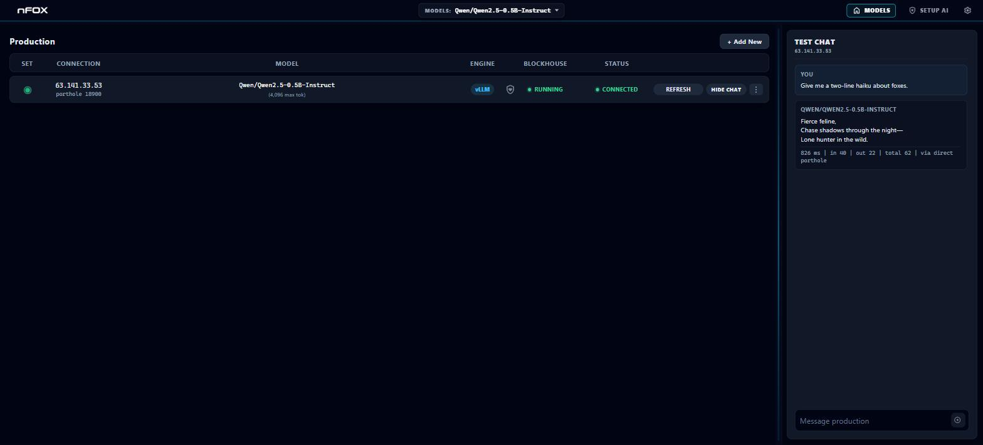Screen dimensions: 983x445
Task: Click the Production heading
Action: coord(33,42)
